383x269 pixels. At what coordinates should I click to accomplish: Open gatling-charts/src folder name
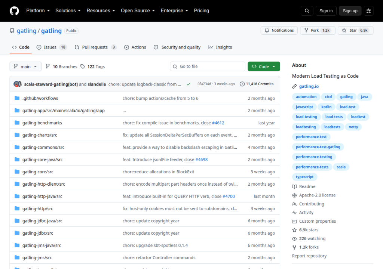[x=40, y=135]
